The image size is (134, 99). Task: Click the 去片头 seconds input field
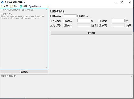(84, 20)
